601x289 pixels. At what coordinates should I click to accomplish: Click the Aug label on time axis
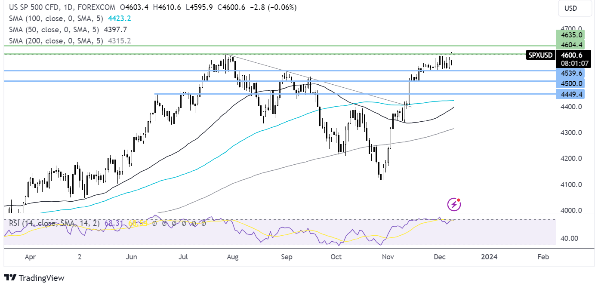(x=233, y=257)
